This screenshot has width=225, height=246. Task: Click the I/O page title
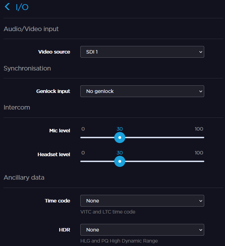pos(22,7)
